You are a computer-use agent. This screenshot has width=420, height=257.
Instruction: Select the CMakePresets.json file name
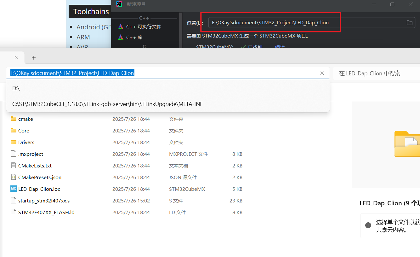40,177
